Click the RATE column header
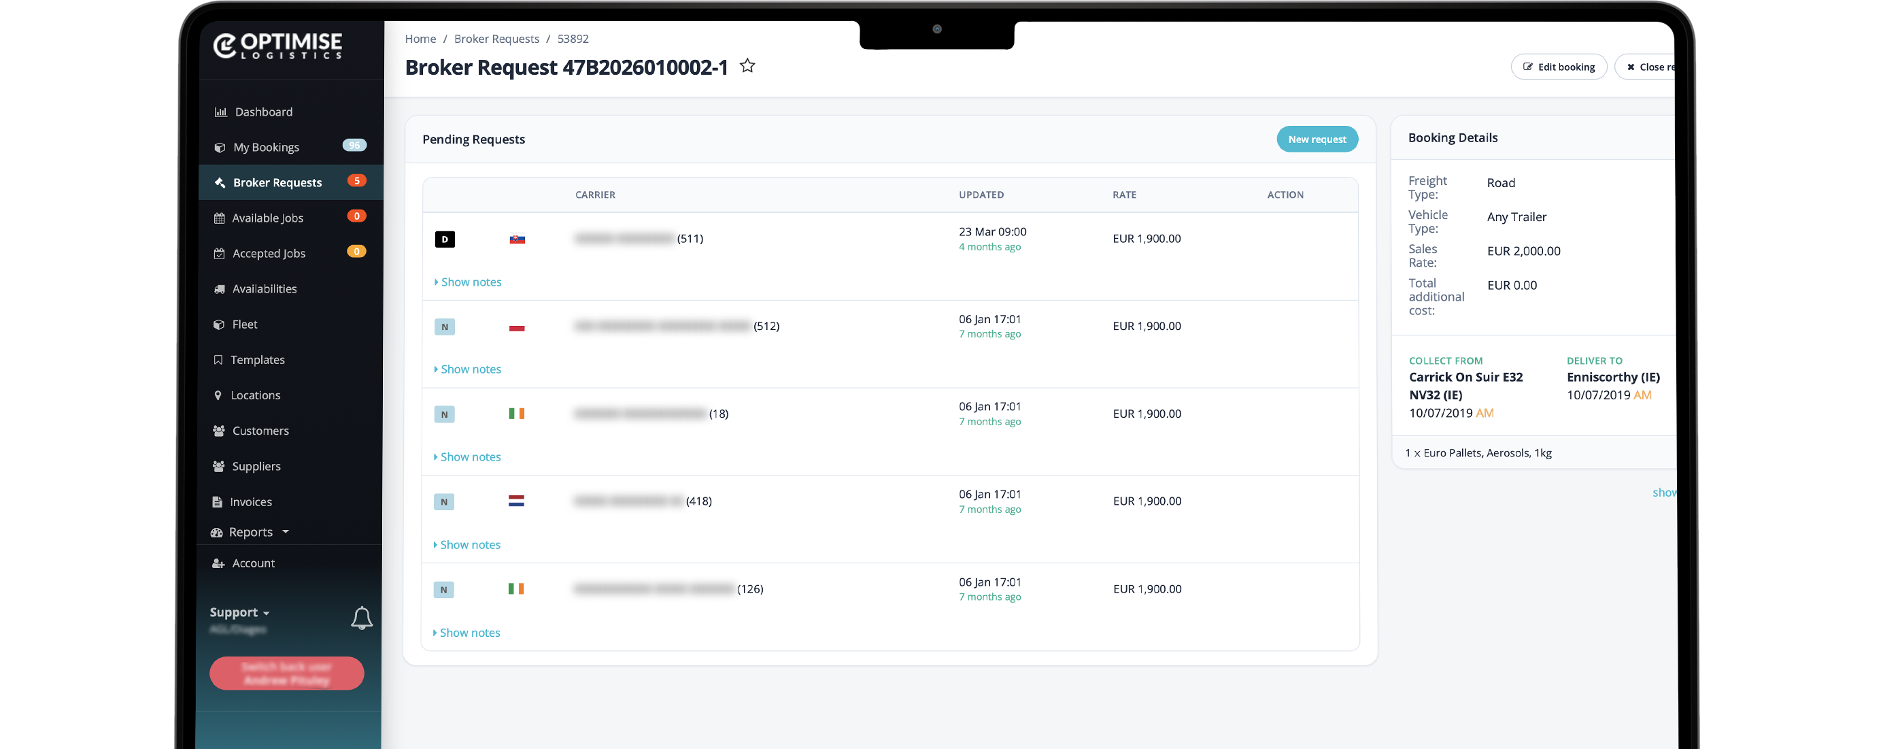 1124,195
